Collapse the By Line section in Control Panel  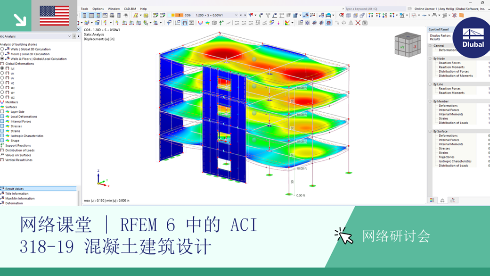pos(430,84)
